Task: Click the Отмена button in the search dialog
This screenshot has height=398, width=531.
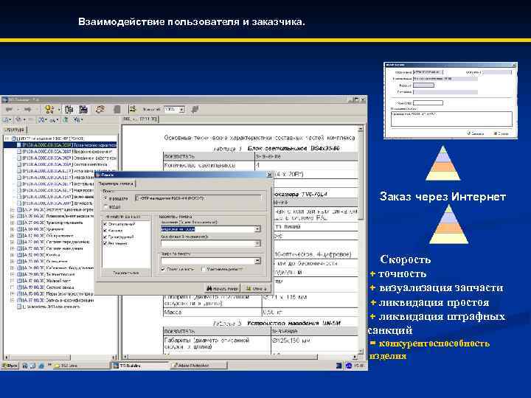Action: point(256,289)
